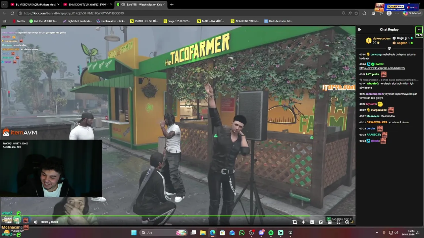Zoom out using the address bar icon
Screen dimensions: 424x238
(344, 13)
